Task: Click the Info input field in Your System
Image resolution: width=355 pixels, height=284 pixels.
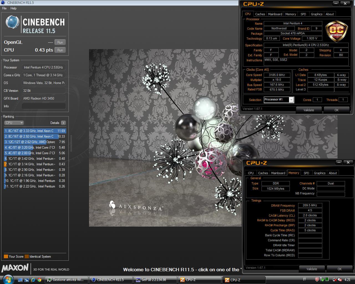Action: coord(44,106)
